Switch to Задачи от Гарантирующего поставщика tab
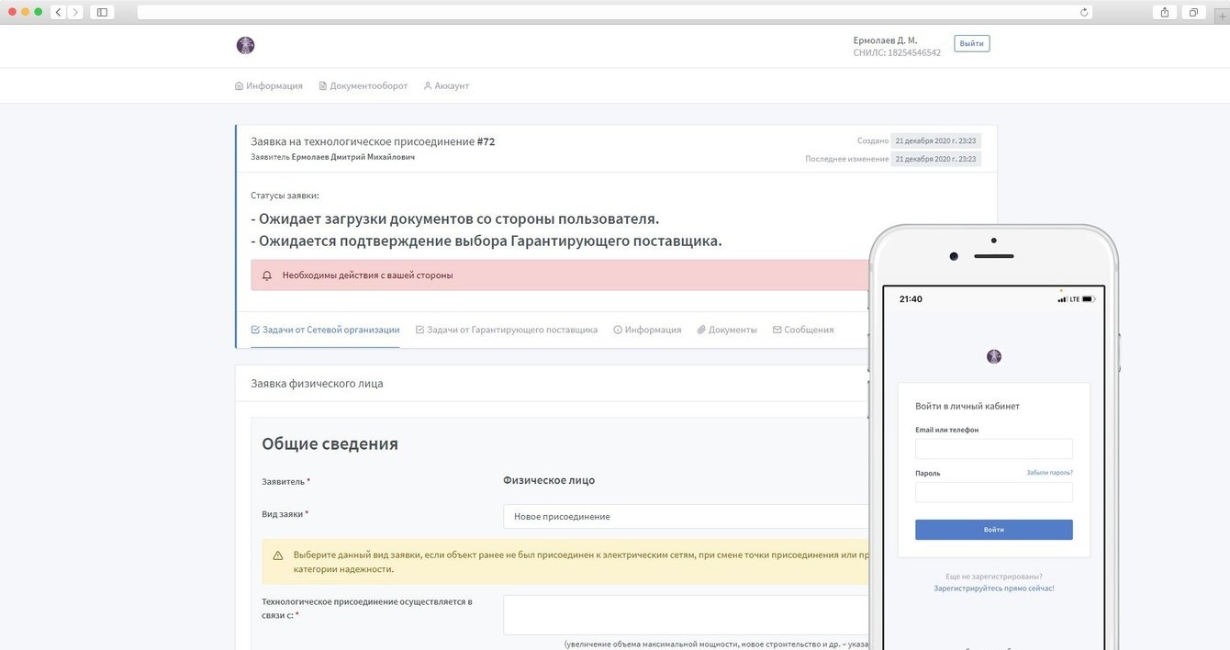The height and width of the screenshot is (650, 1230). (507, 329)
